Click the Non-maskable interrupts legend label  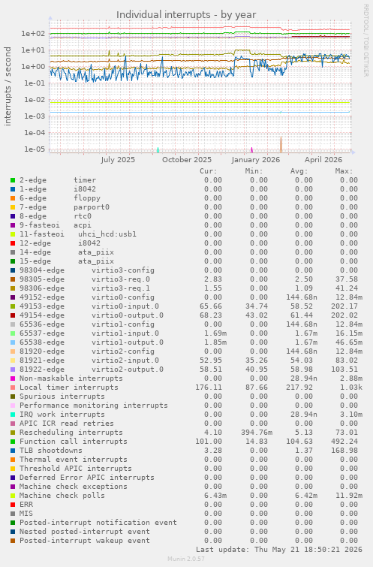point(71,379)
